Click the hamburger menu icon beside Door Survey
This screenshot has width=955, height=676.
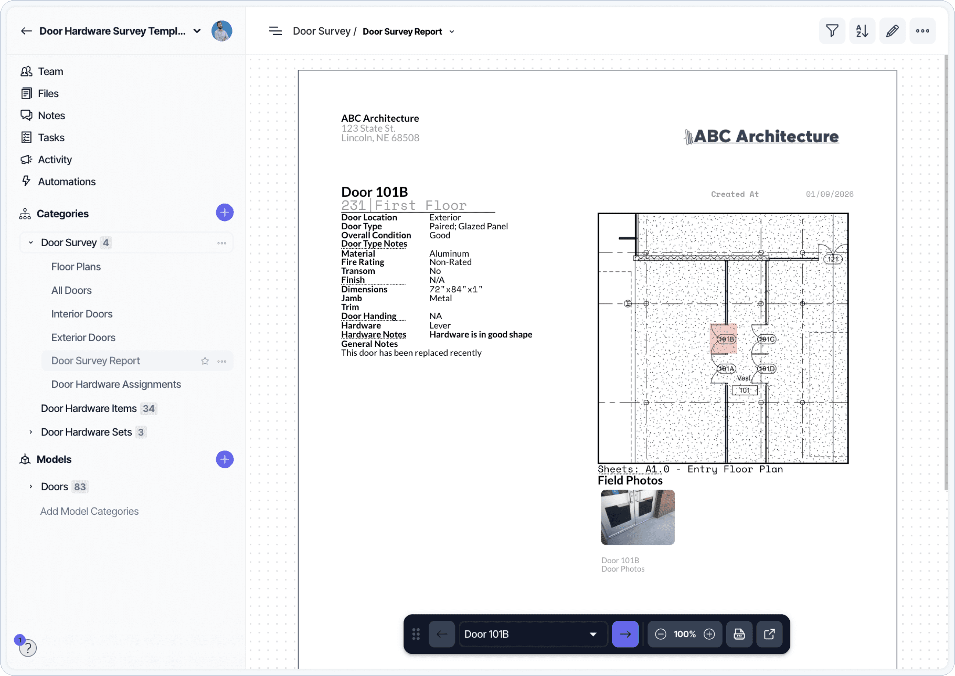click(275, 31)
